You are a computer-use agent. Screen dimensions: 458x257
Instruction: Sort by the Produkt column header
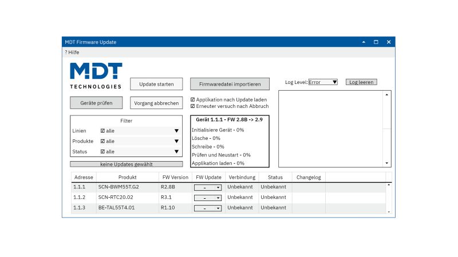(127, 177)
